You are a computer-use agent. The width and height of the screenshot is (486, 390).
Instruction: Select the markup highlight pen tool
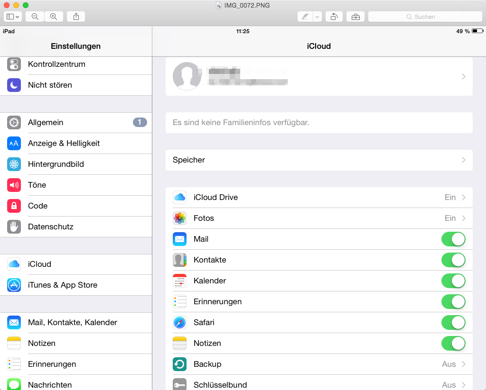(305, 17)
